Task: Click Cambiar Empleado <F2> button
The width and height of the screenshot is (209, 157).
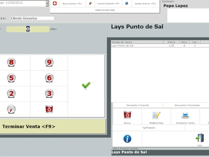Action: pyautogui.click(x=108, y=4)
